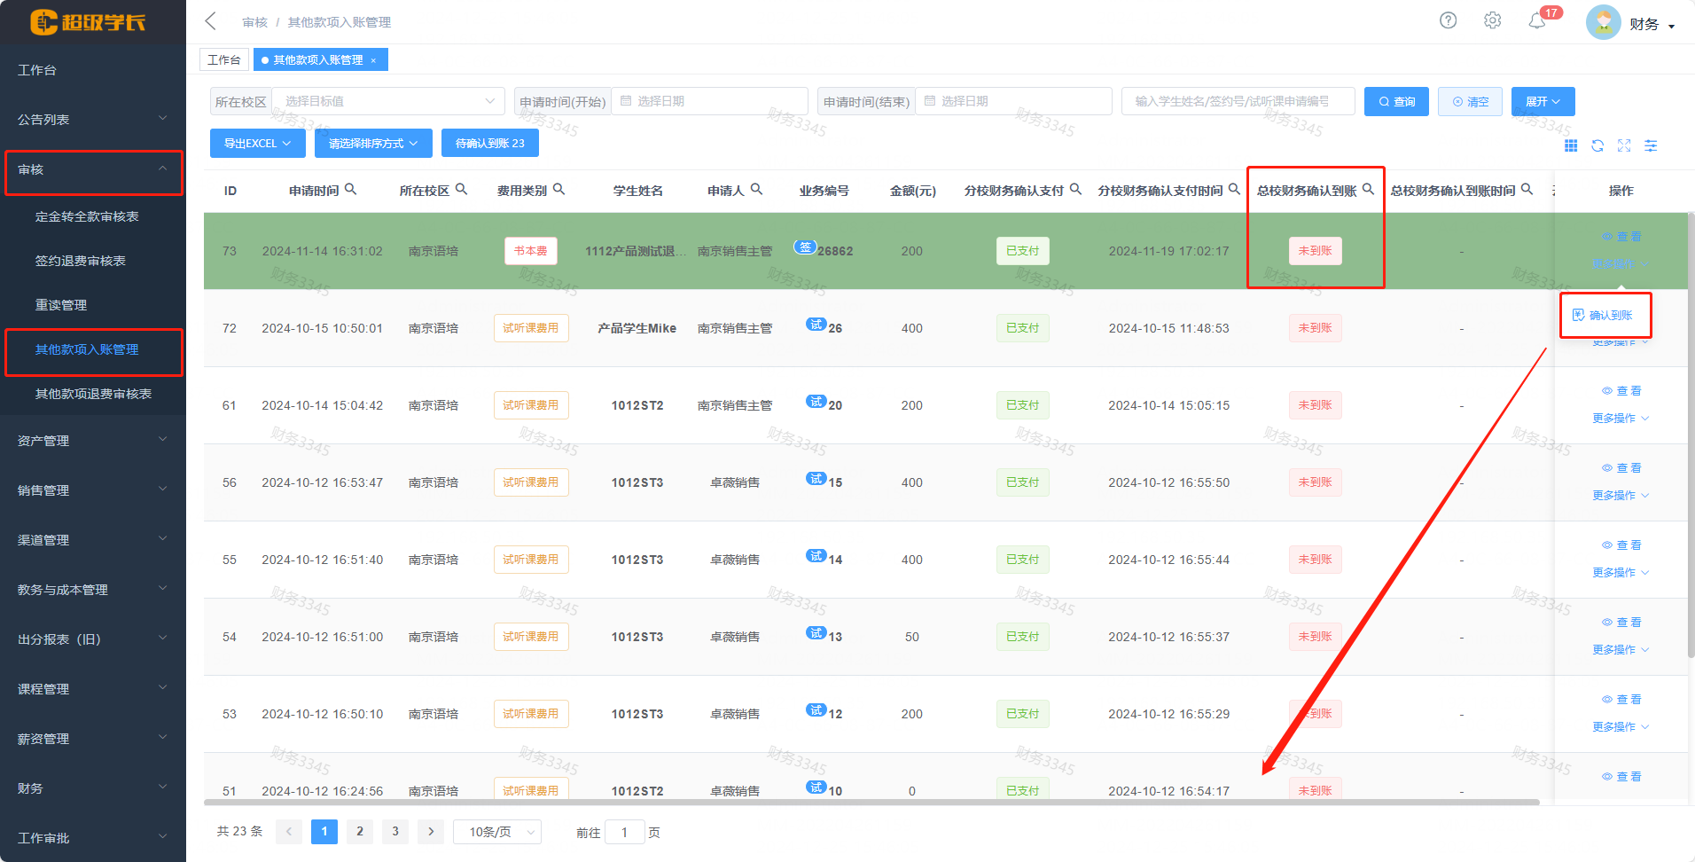The height and width of the screenshot is (862, 1695).
Task: Click the help question mark icon
Action: pyautogui.click(x=1448, y=20)
